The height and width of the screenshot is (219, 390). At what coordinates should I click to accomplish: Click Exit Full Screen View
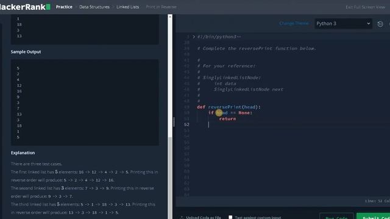point(366,7)
